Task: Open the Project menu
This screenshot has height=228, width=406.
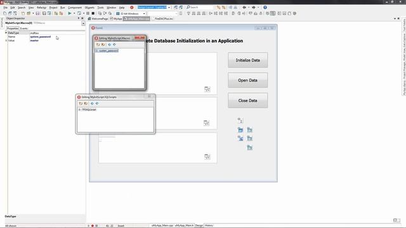Action: pos(53,8)
